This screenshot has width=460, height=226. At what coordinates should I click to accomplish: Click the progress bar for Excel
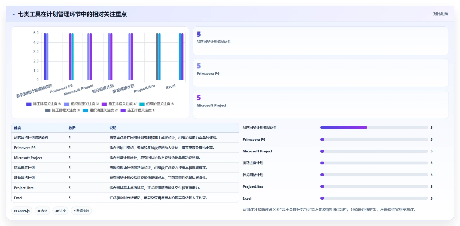[x=374, y=198]
